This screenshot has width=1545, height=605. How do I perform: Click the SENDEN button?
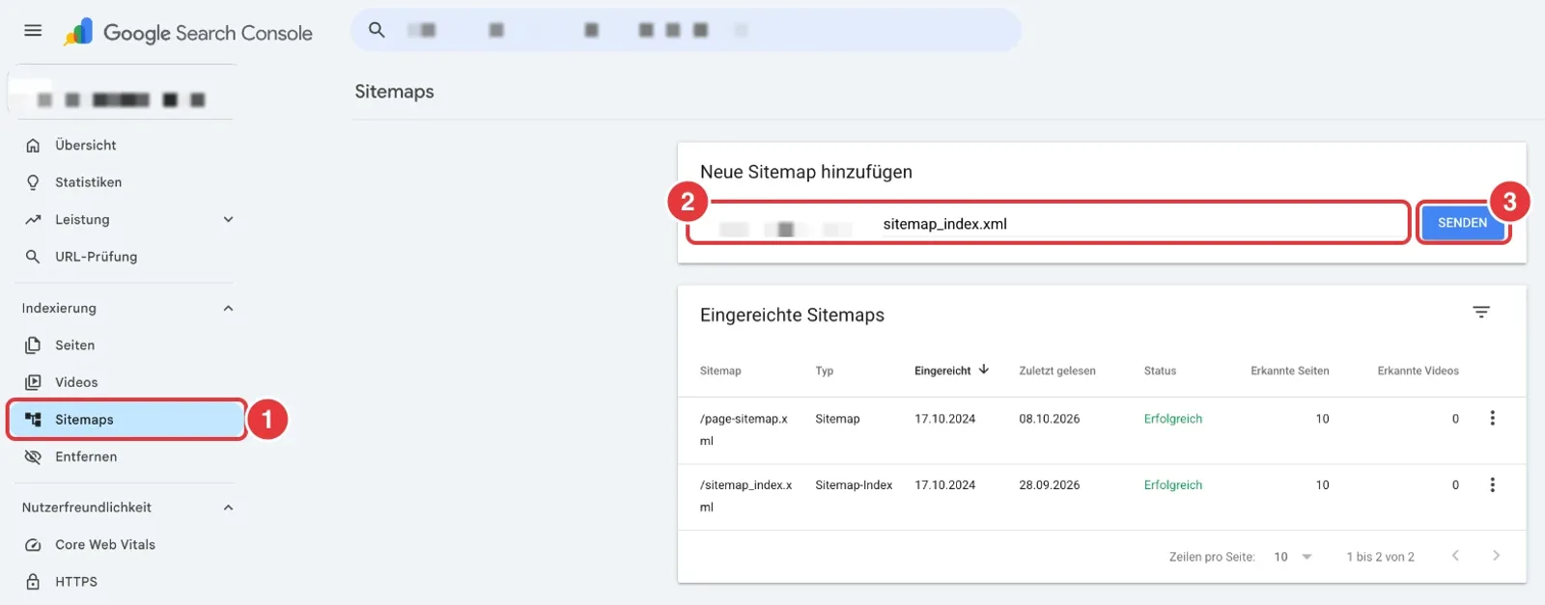(x=1462, y=223)
